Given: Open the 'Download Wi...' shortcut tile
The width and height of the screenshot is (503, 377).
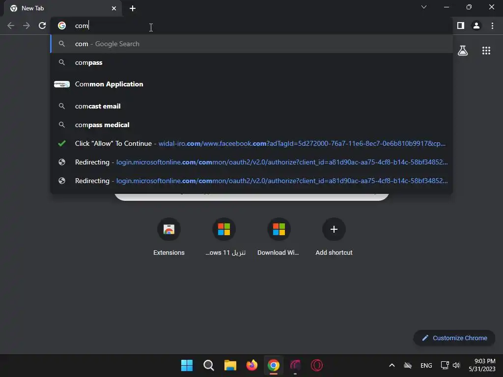Looking at the screenshot, I should 279,237.
